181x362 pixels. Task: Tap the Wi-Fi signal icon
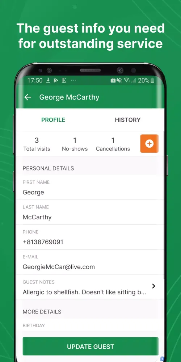[x=127, y=80]
